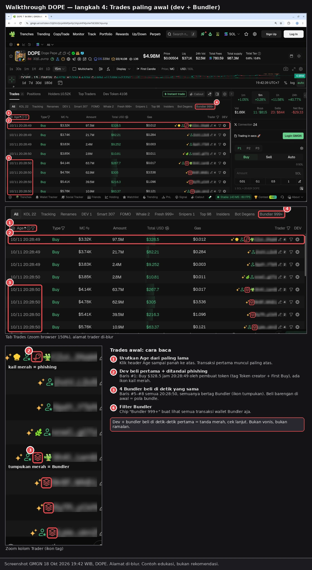
Task: Expand the chart to fullscreen
Action: 294,69
